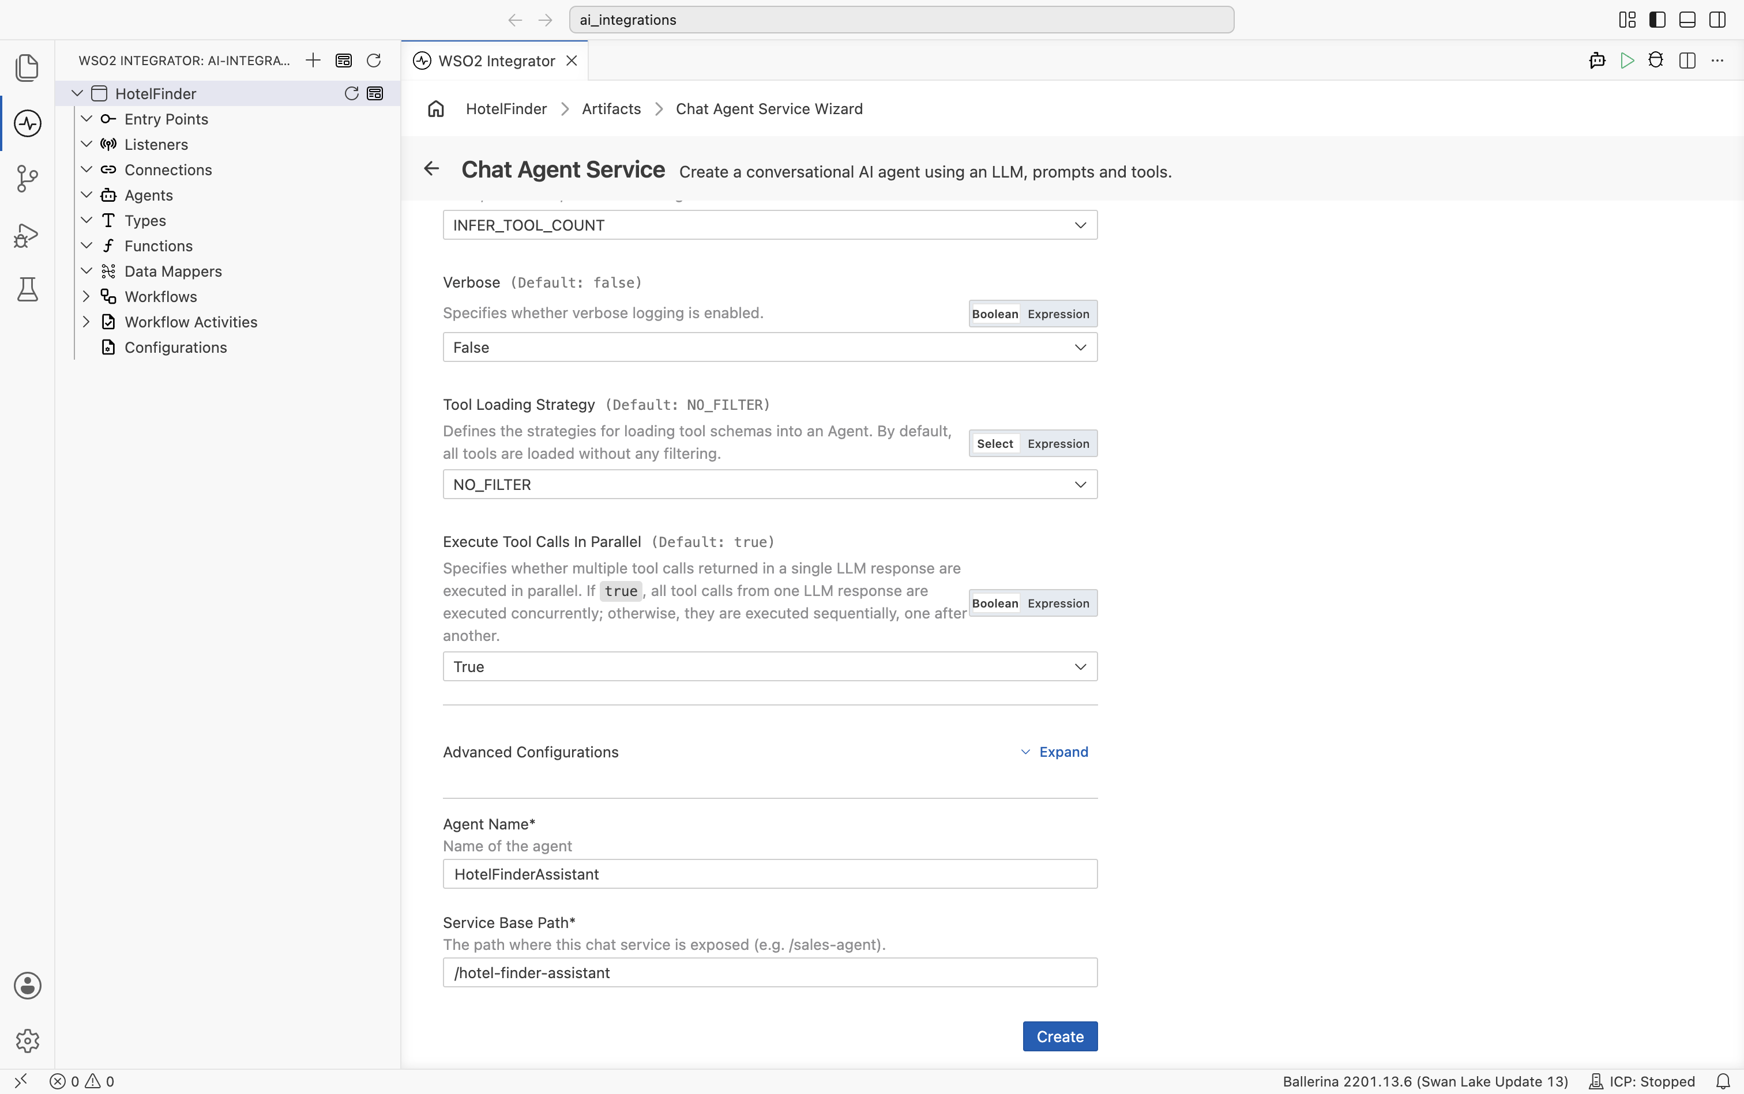Switch Verbose field to Expression mode

1058,314
